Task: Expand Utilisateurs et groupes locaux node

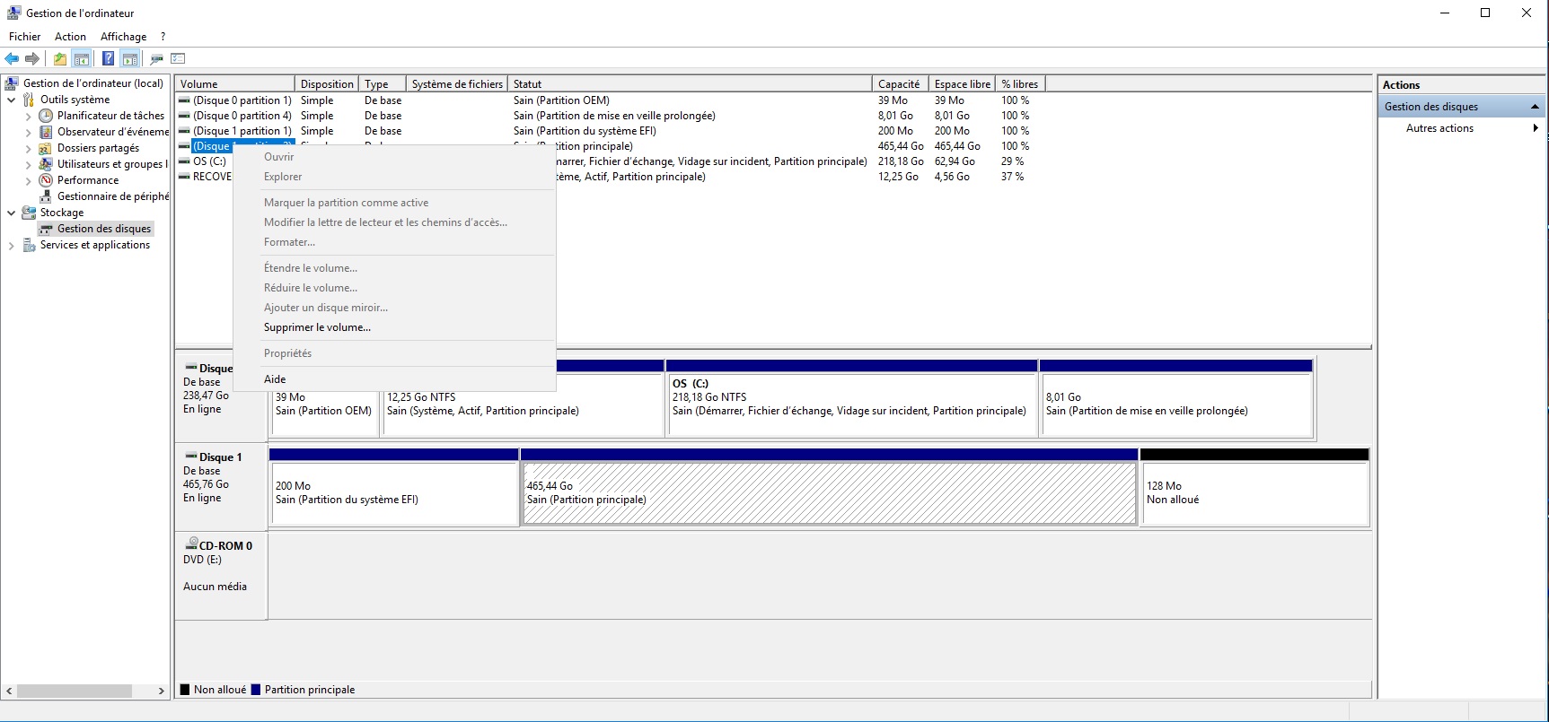Action: (x=29, y=164)
